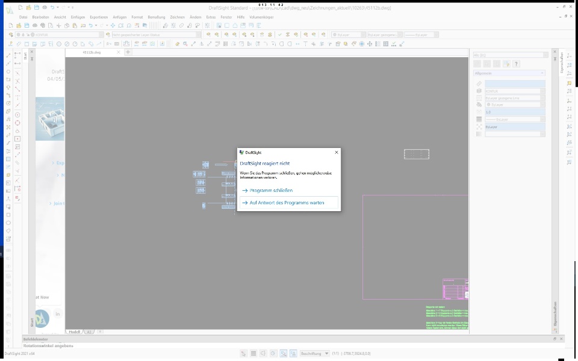Open the Zeichnen menu
The height and width of the screenshot is (361, 578).
(177, 17)
